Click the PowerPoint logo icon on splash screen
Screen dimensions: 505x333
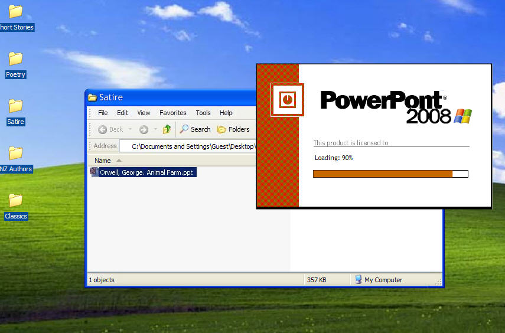[x=287, y=100]
